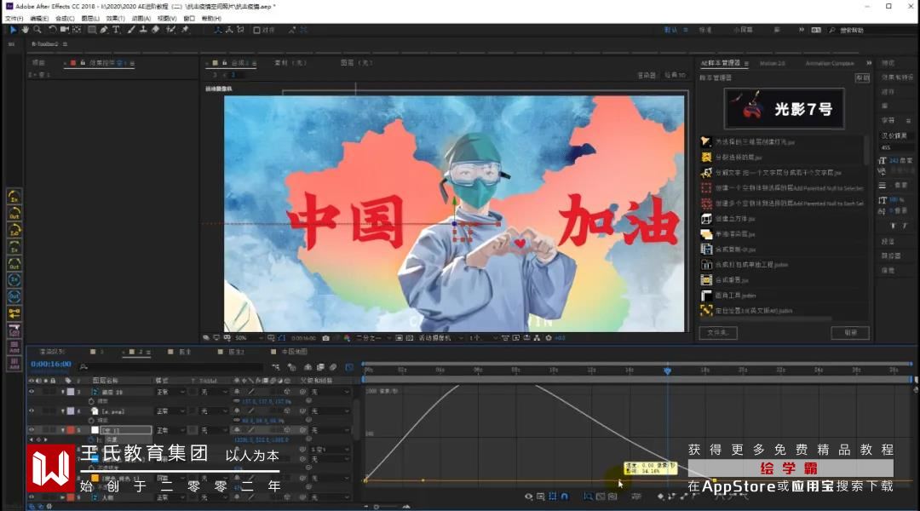Viewport: 920px width, 511px height.
Task: Click the 刷新 button in script manager
Action: (x=850, y=333)
